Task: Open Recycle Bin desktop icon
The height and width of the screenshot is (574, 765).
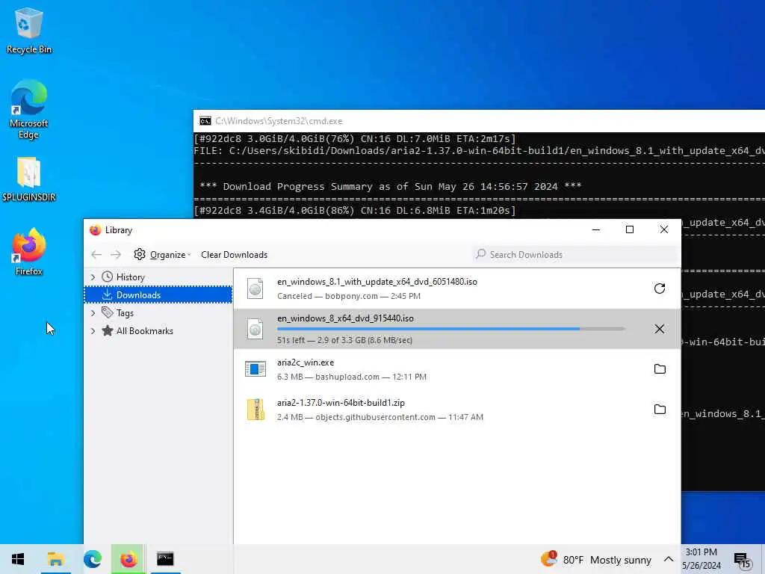Action: (29, 30)
